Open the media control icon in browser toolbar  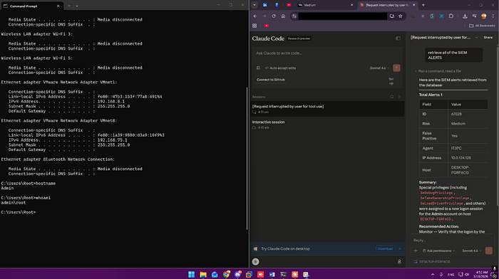(475, 16)
